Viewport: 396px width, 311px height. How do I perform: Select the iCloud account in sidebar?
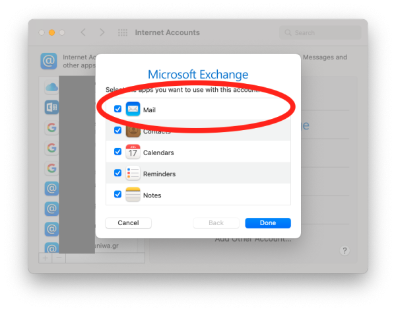point(51,87)
